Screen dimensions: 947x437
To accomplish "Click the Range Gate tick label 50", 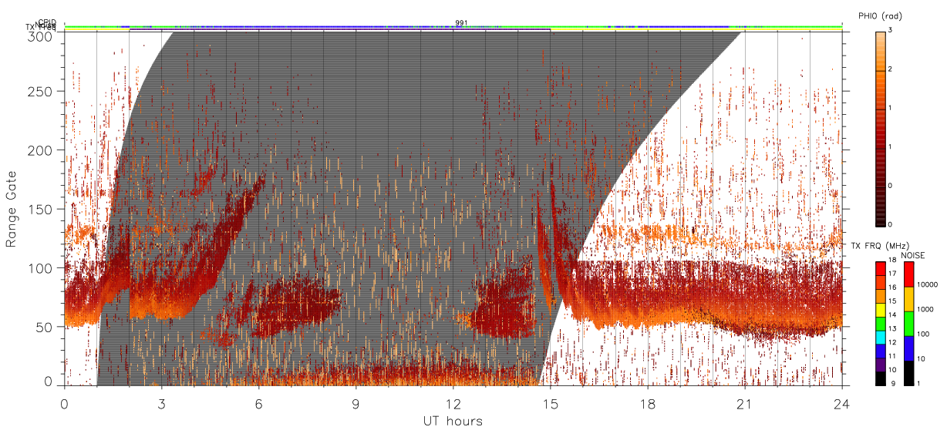I will point(44,326).
